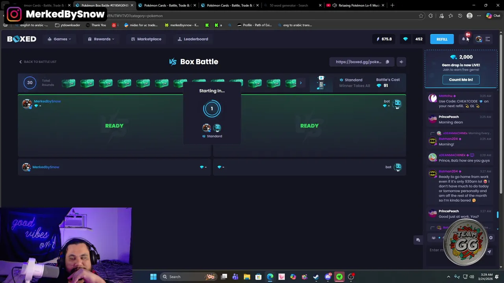Screen dimensions: 504x283
Task: Click xDEANMACHINEx's username in chat
Action: [x=452, y=155]
